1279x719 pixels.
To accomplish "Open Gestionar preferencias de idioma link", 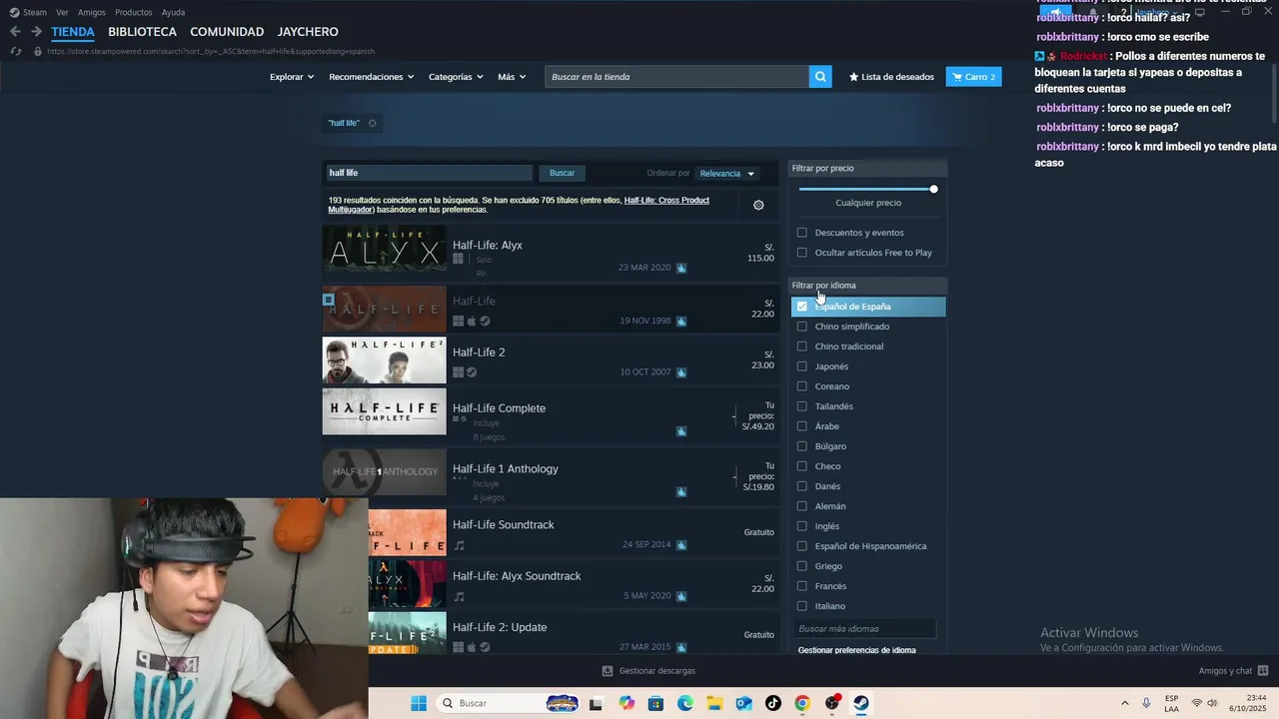I will pos(856,650).
